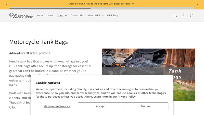This screenshot has height=115, width=204.
Task: Open the Privacy Policy link
Action: click(126, 97)
